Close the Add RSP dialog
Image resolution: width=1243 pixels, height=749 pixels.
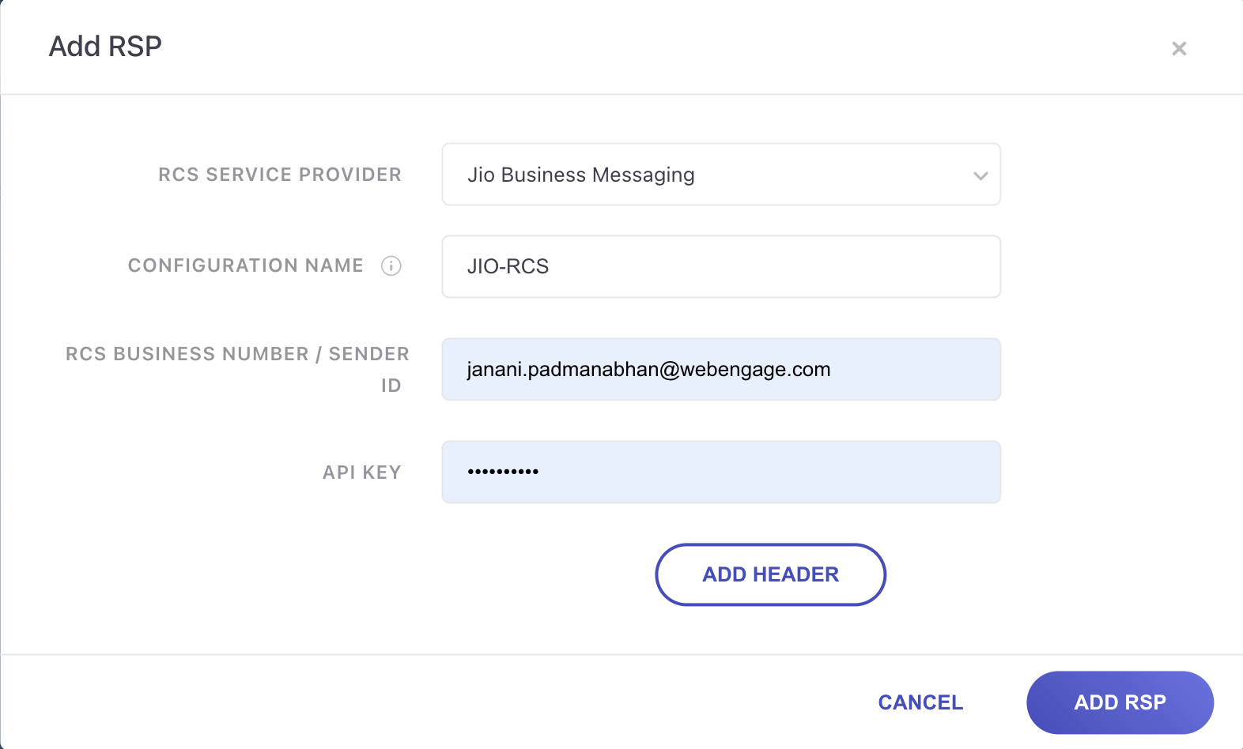click(1179, 49)
